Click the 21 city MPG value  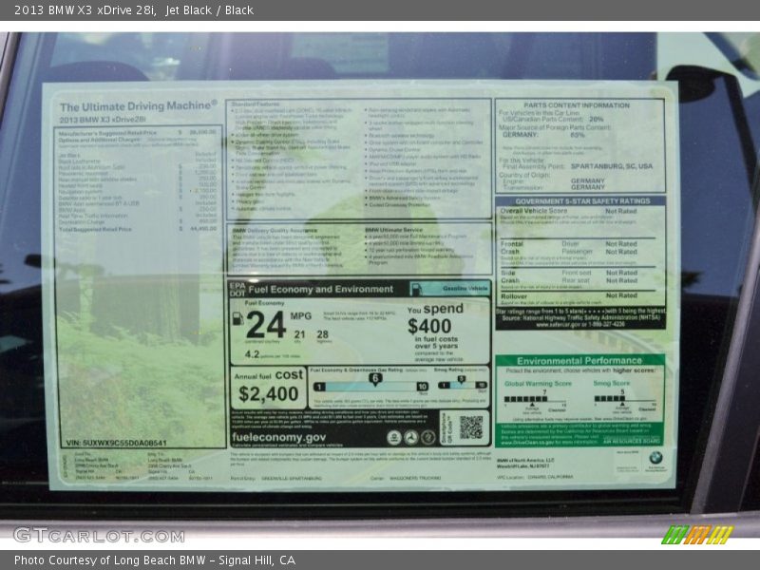(299, 334)
